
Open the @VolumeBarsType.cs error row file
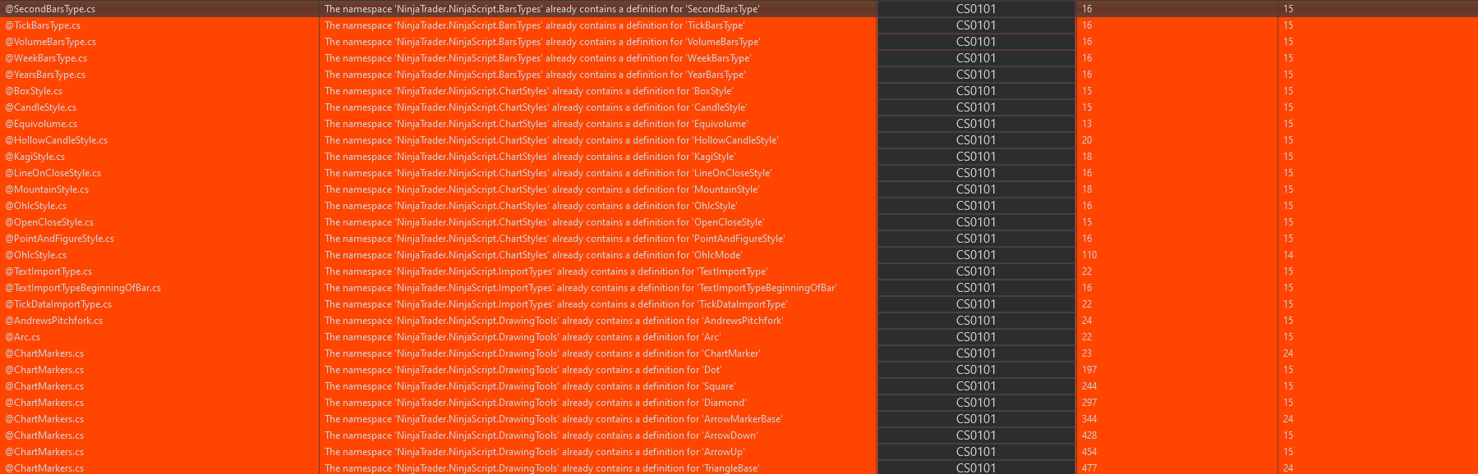tap(50, 42)
